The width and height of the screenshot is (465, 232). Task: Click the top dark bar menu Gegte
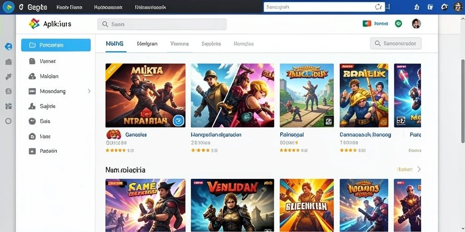[37, 7]
